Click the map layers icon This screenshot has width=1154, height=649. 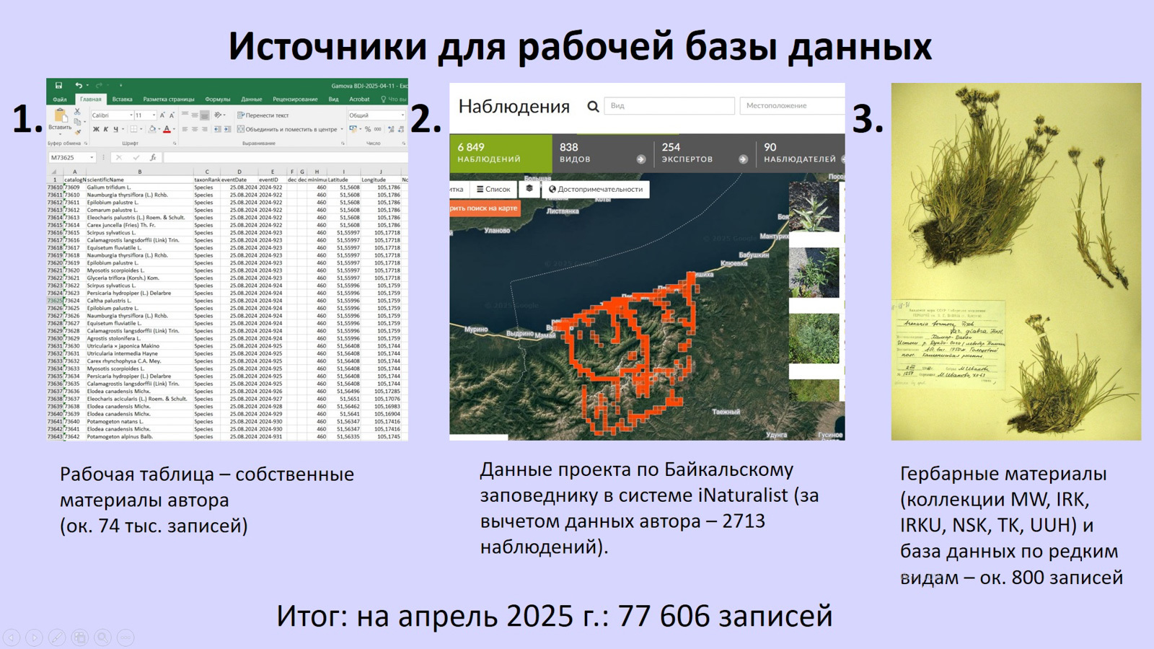click(x=529, y=189)
